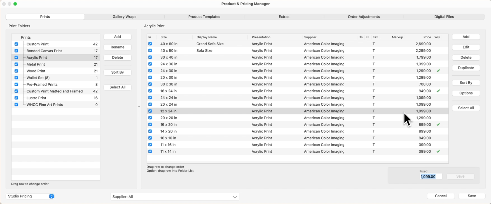The image size is (491, 204).
Task: Select the Lustre Print folder
Action: 36,98
